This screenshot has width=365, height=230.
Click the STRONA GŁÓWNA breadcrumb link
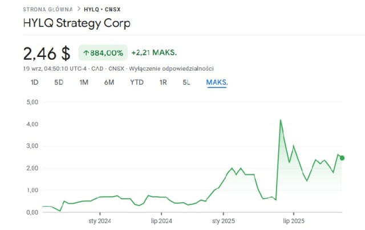pos(47,10)
